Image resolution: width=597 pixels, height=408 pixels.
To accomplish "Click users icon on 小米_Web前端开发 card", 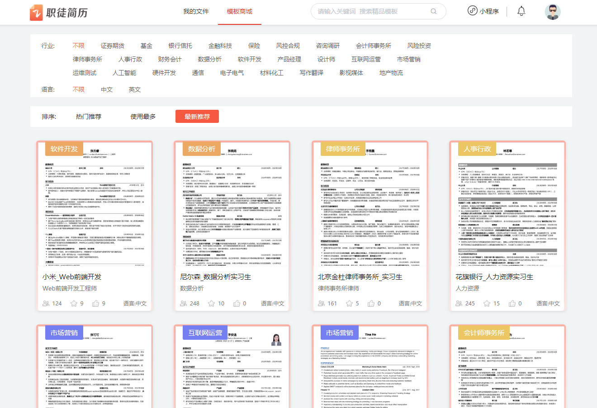I will click(x=46, y=303).
